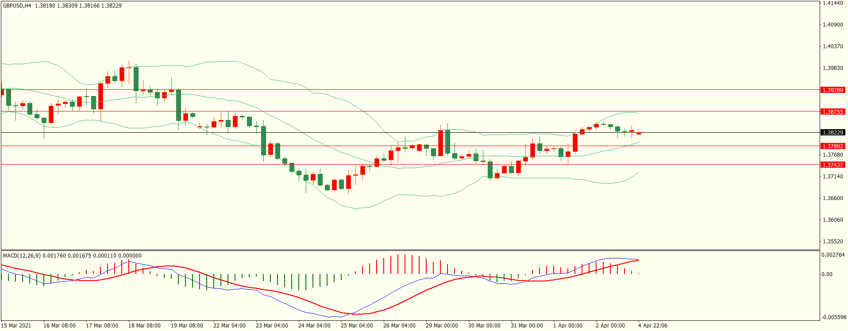Select the MACD zero level 0.00 label
Image resolution: width=848 pixels, height=331 pixels.
[827, 274]
